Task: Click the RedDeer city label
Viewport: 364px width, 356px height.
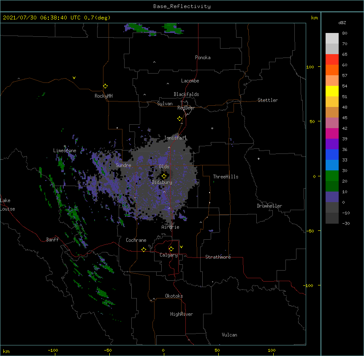Action: click(186, 108)
